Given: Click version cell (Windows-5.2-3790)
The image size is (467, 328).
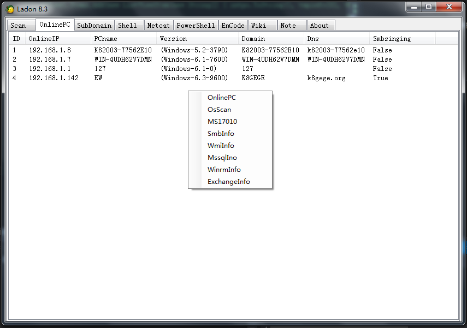Looking at the screenshot, I should pyautogui.click(x=194, y=50).
